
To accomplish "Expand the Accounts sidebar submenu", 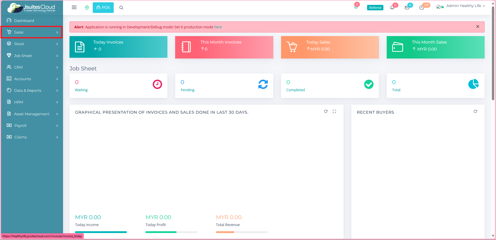I will point(32,79).
